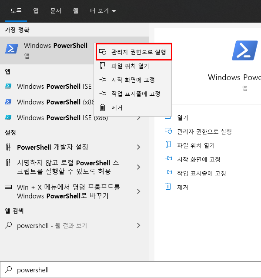Click 작업 표시줄에 고정 in right preview pane

coord(201,173)
